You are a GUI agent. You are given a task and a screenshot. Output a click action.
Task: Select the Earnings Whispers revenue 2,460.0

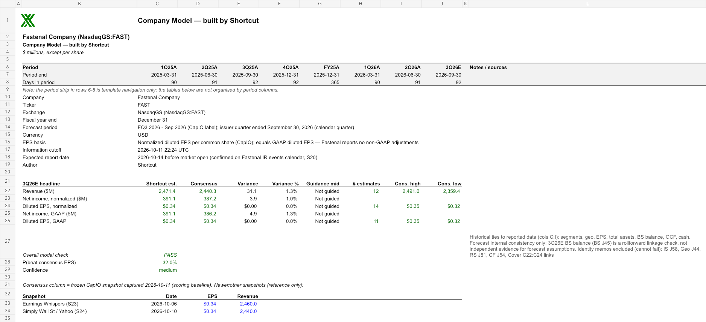pos(248,304)
